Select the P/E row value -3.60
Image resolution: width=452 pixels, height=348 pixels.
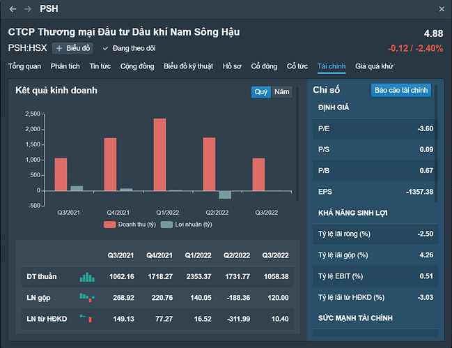click(x=426, y=129)
